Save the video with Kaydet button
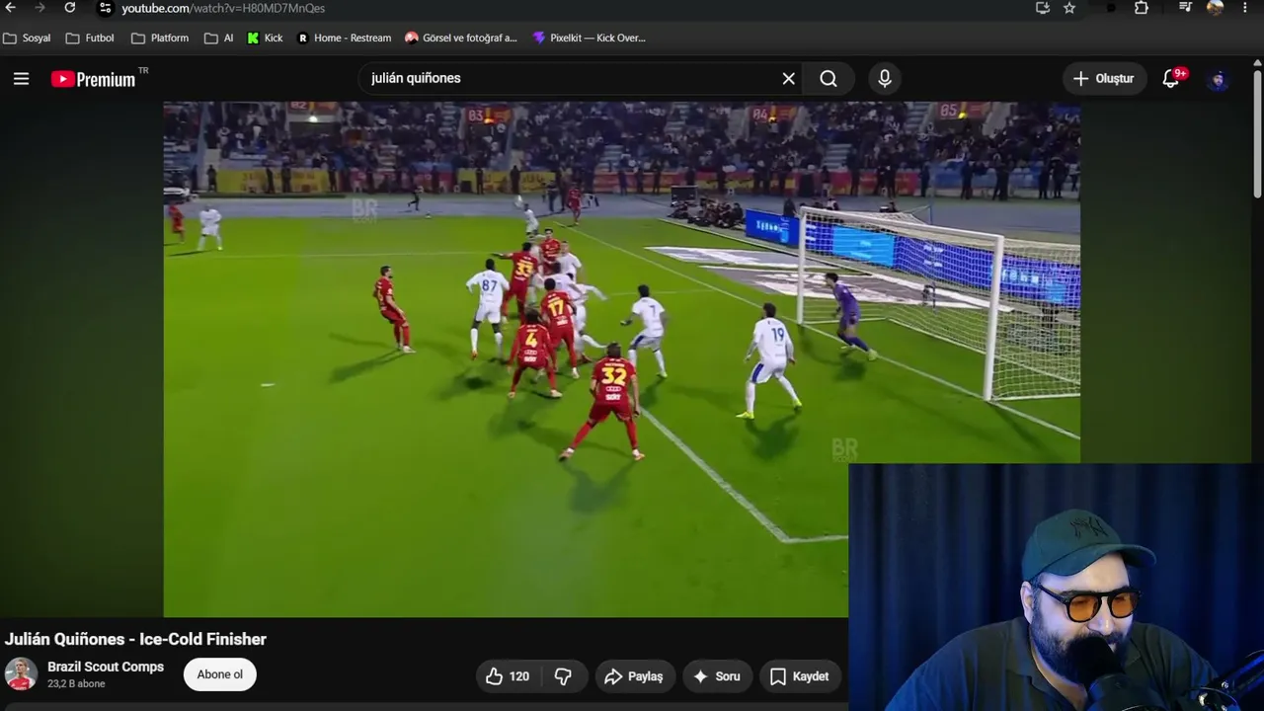Screen dimensions: 1264x711 (x=799, y=676)
